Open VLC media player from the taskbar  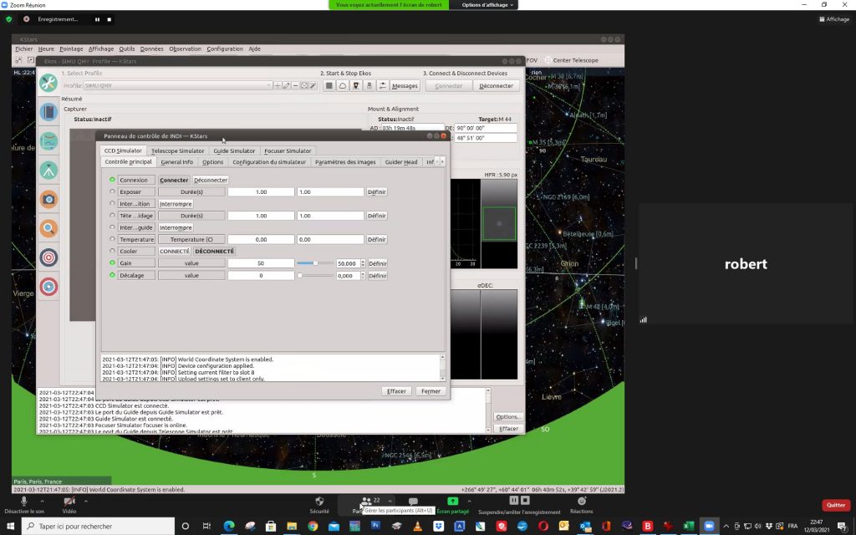(x=418, y=527)
